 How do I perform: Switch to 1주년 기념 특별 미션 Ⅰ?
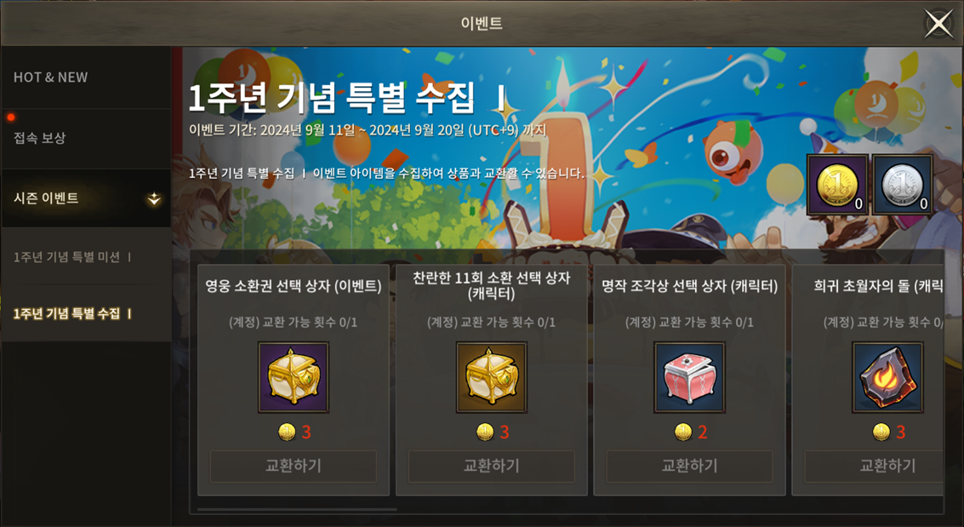[x=86, y=256]
